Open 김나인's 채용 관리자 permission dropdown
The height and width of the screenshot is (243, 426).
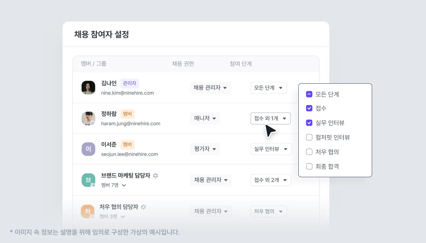[211, 88]
